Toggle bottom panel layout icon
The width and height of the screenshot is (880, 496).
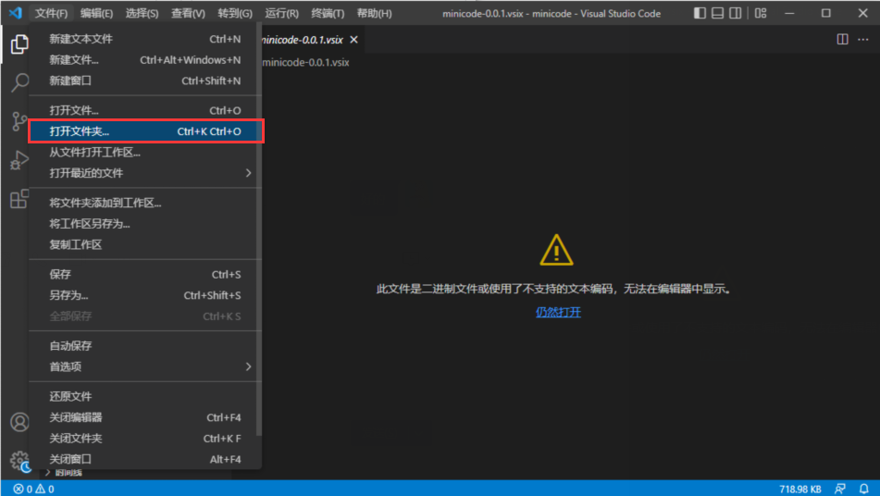click(717, 13)
